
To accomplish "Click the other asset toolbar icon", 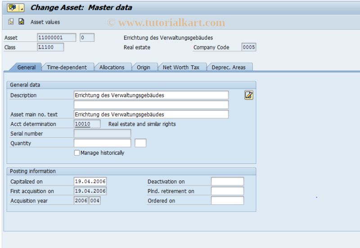I will click(x=11, y=22).
